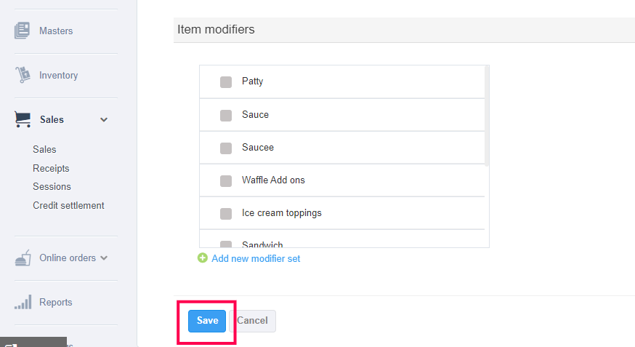Click the Cancel button

252,321
